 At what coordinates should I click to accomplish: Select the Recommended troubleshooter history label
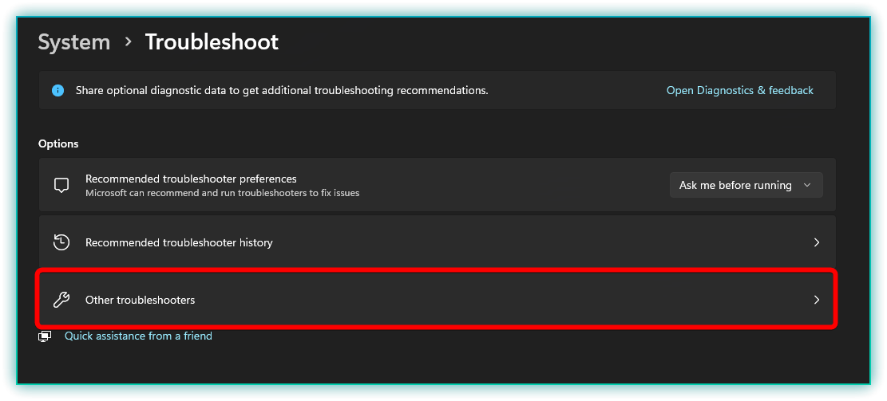coord(179,242)
